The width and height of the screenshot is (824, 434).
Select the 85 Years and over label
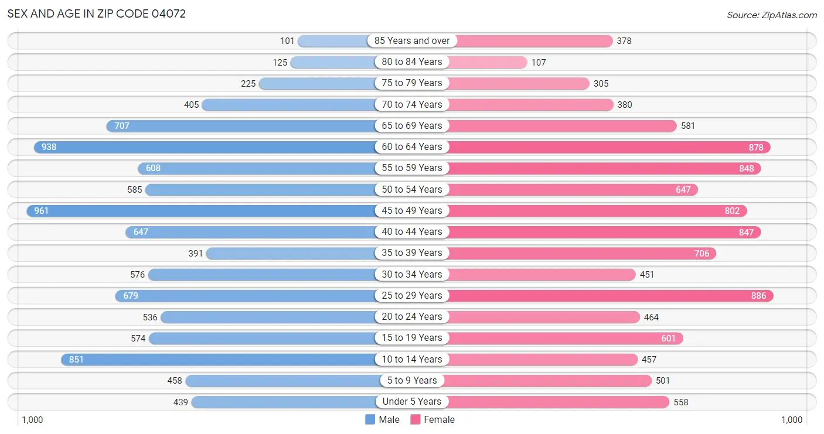(x=412, y=40)
